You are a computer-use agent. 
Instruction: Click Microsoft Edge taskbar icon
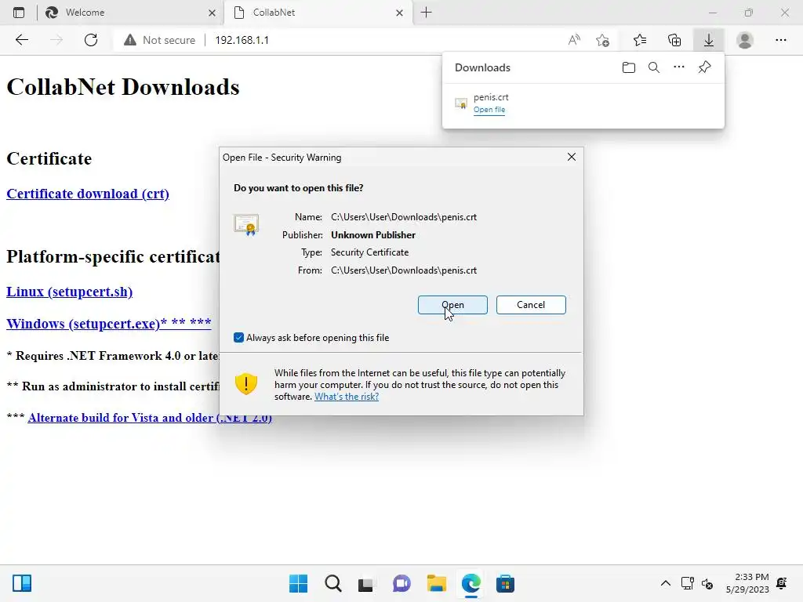(471, 583)
